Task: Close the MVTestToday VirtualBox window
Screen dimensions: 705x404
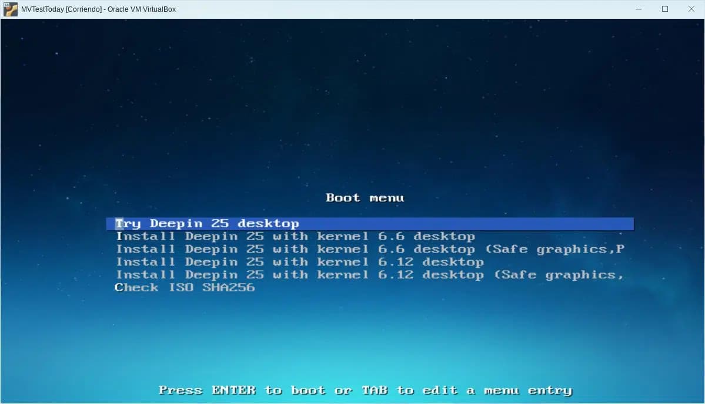Action: click(691, 9)
